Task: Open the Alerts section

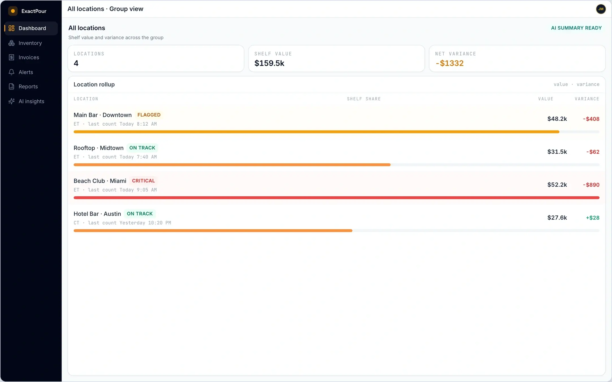Action: [x=31, y=72]
